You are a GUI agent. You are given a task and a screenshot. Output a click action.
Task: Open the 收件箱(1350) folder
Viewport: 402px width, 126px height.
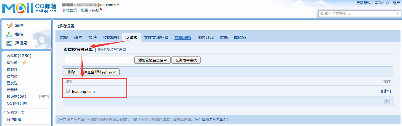[x=19, y=56]
